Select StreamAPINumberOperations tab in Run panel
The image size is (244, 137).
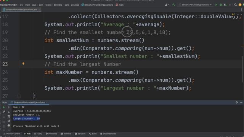click(29, 102)
